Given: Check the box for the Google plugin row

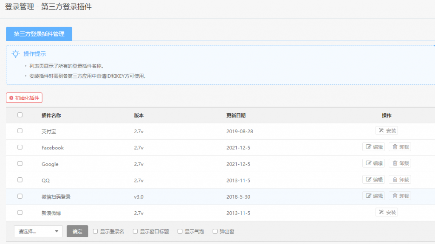Looking at the screenshot, I should 20,164.
